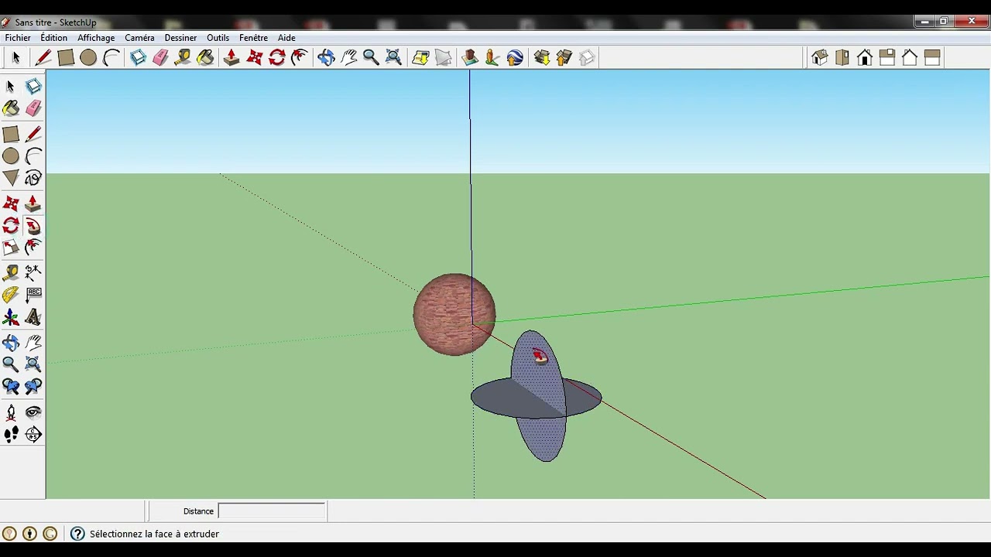Switch to Iso view house icon
991x557 pixels.
[820, 57]
